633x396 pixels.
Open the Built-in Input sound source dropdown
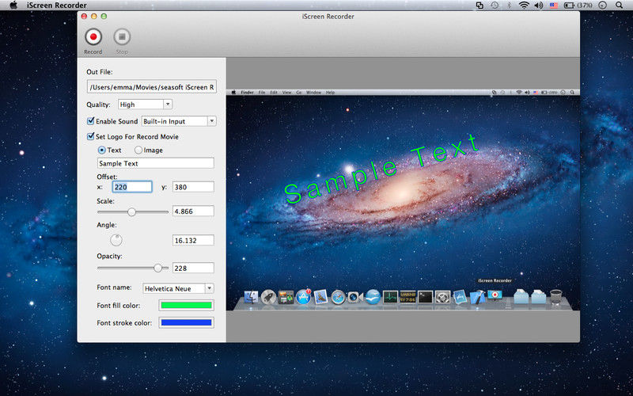pyautogui.click(x=179, y=121)
